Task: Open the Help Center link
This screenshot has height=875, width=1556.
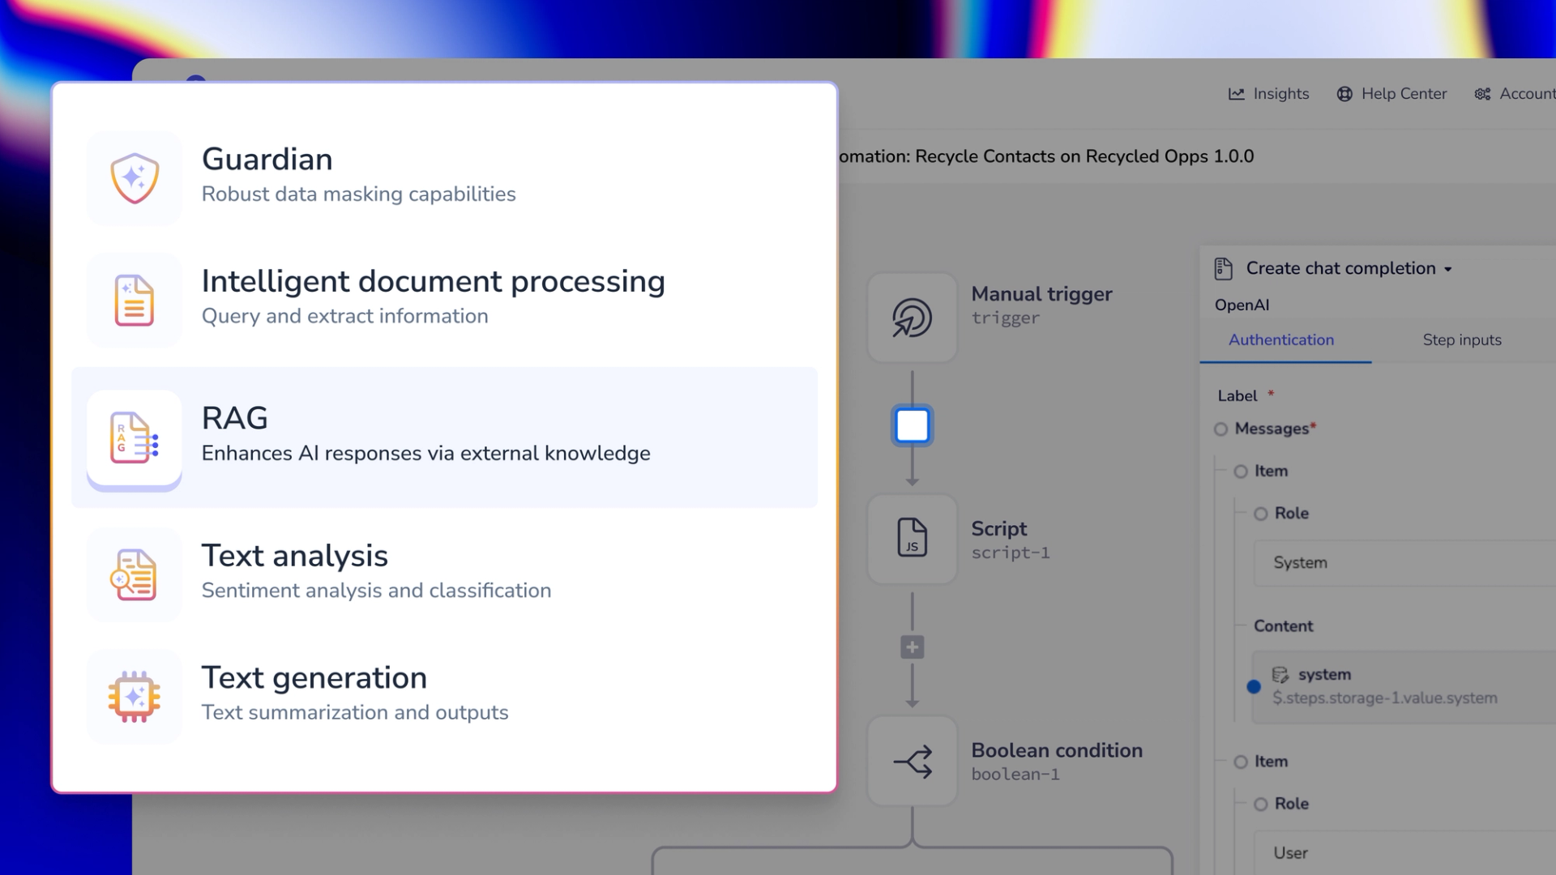Action: click(1391, 94)
